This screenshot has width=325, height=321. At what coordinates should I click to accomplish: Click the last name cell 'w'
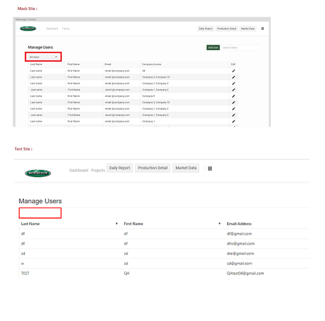(23, 263)
